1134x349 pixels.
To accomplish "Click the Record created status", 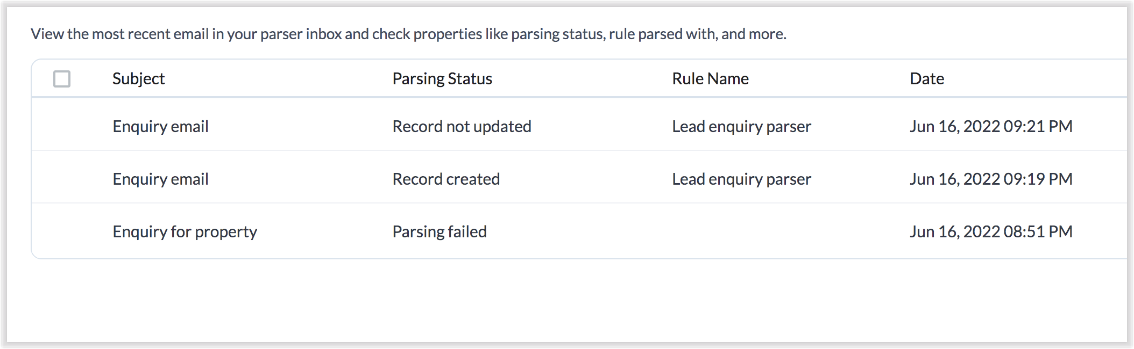I will (446, 179).
